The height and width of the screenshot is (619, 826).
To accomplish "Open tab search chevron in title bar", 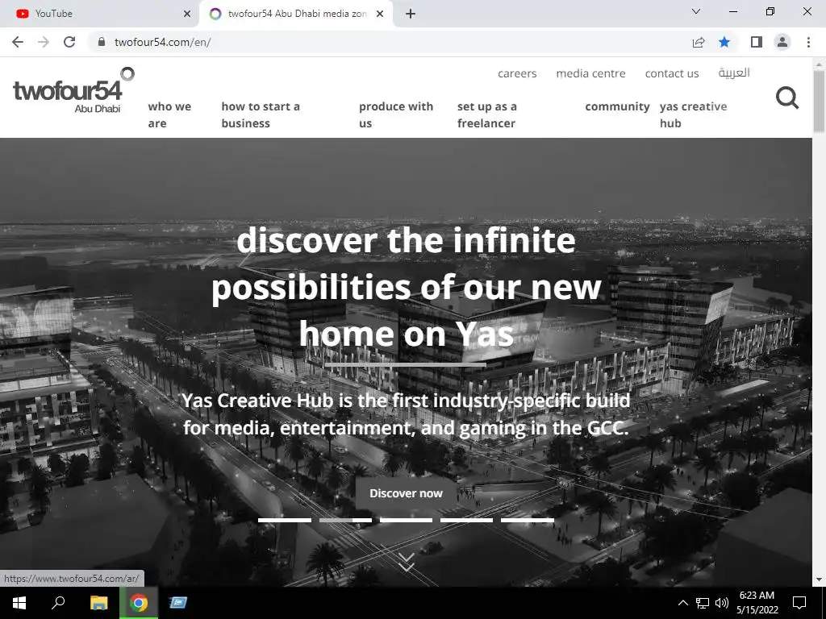I will (696, 11).
